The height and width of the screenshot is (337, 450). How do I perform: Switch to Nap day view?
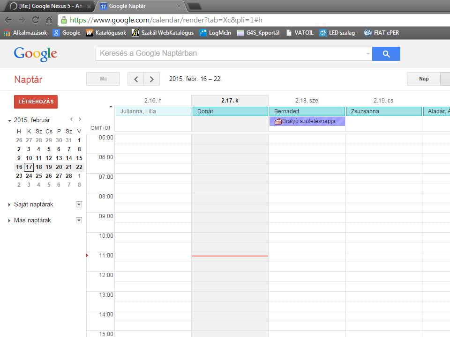(424, 79)
